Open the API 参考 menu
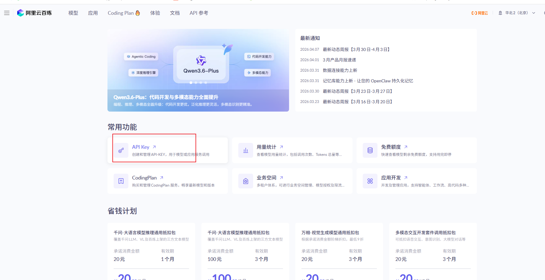 199,13
